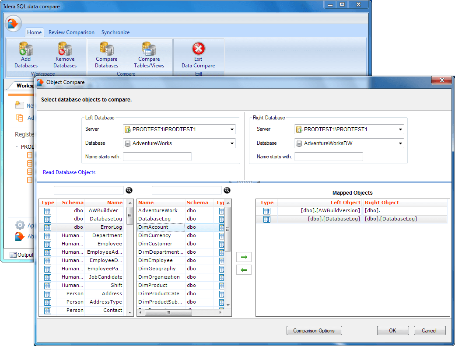The image size is (455, 346).
Task: Click scroll-down arrow of left list
Action: [x=129, y=313]
